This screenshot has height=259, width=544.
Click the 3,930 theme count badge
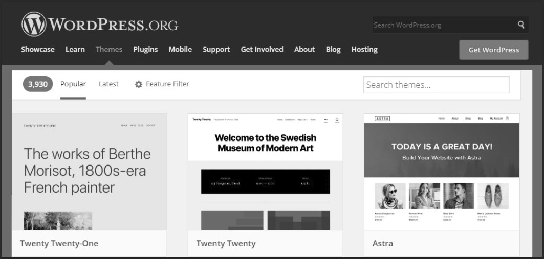pos(38,84)
